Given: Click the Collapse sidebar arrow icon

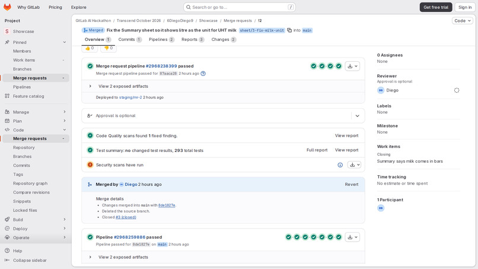Looking at the screenshot, I should pos(7,260).
